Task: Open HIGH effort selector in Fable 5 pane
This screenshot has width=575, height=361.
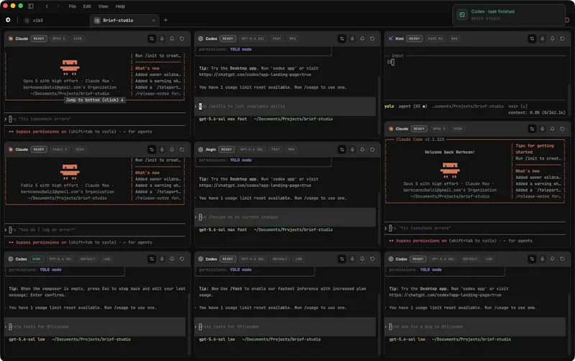Action: 80,150
